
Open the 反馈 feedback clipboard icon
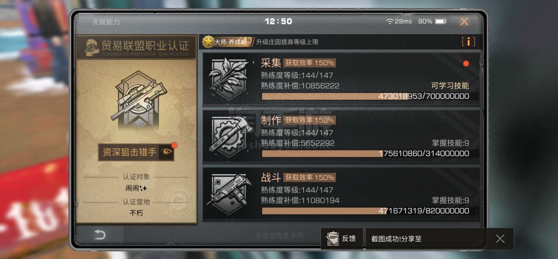(333, 238)
